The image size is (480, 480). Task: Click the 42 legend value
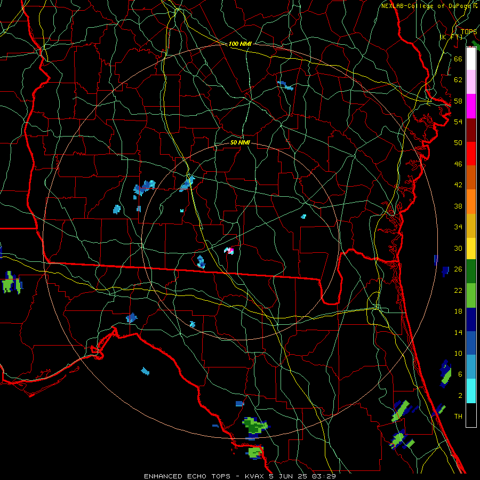(458, 185)
